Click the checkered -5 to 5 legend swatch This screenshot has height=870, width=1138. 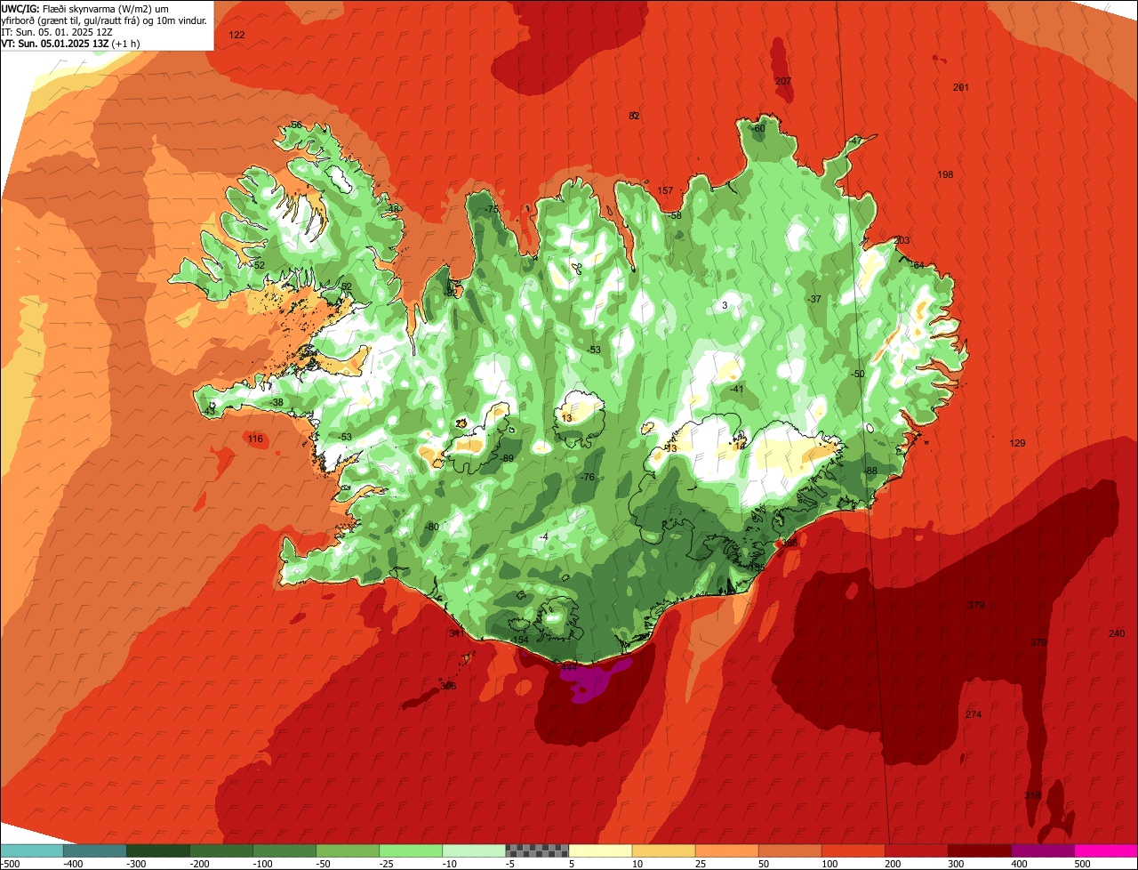click(537, 850)
